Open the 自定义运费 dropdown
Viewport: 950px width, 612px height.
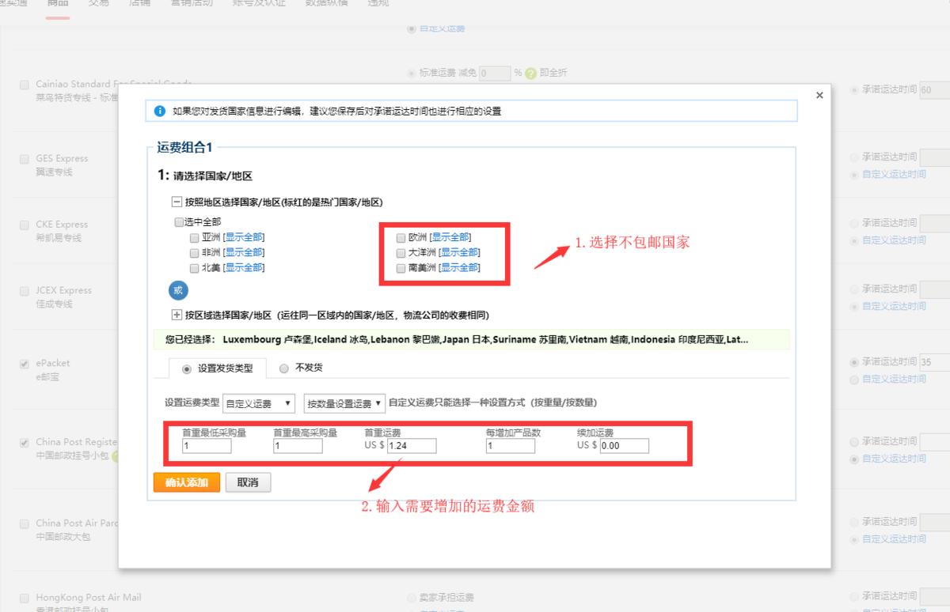pyautogui.click(x=259, y=403)
